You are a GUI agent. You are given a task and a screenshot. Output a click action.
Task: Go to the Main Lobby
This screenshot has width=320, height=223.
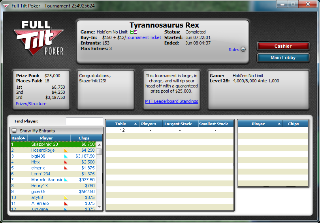pyautogui.click(x=283, y=58)
